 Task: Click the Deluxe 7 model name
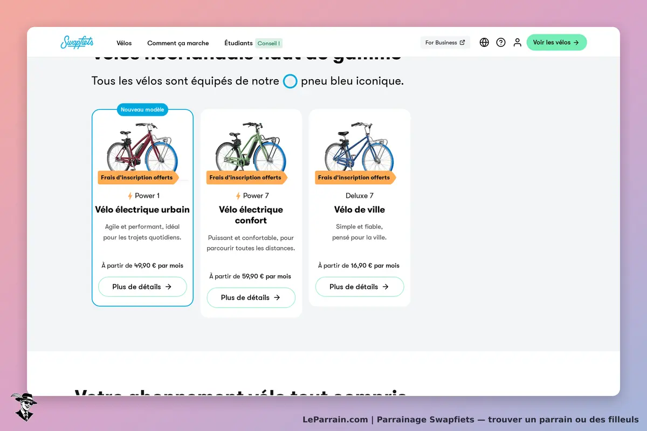tap(360, 196)
